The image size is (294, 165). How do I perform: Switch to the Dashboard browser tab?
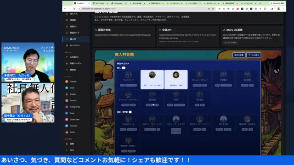(118, 3)
